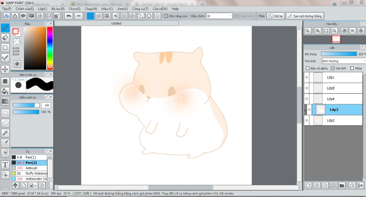The width and height of the screenshot is (366, 197).
Task: Toggle Khử răng cưa anti-aliasing checkbox
Action: (x=166, y=16)
